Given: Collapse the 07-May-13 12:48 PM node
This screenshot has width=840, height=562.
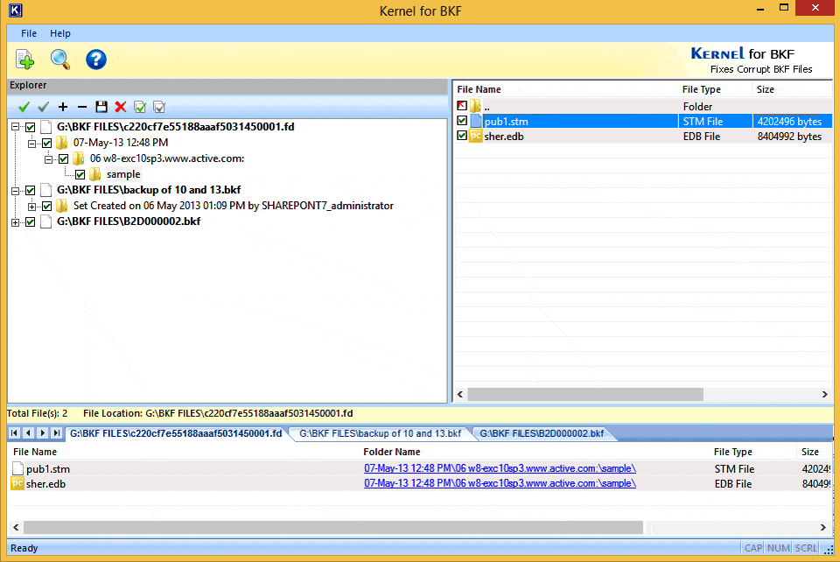Looking at the screenshot, I should [31, 144].
